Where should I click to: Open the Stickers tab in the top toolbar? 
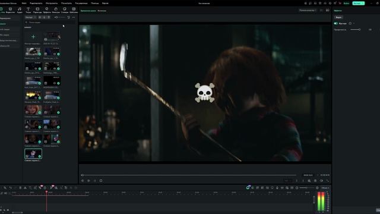coord(65,10)
